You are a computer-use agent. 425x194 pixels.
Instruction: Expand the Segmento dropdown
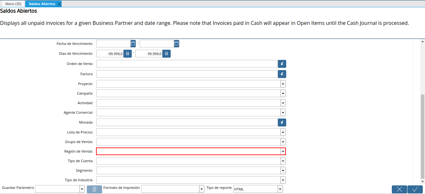(x=283, y=170)
